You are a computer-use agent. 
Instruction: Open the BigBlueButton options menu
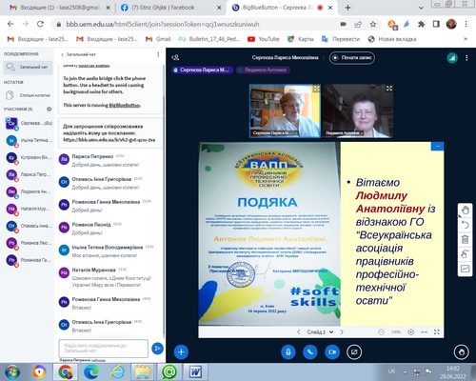[x=466, y=58]
